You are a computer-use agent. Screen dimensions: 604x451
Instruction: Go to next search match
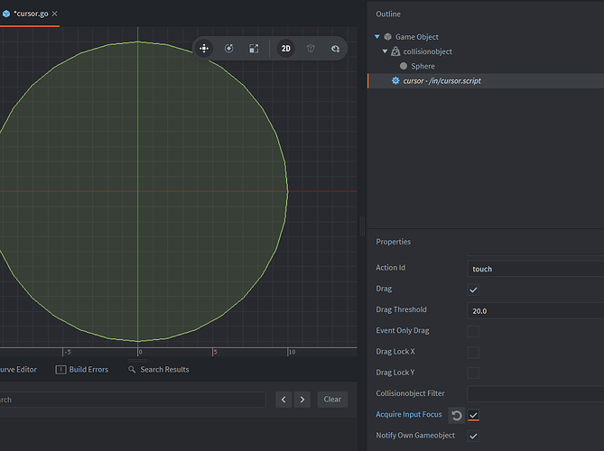302,400
